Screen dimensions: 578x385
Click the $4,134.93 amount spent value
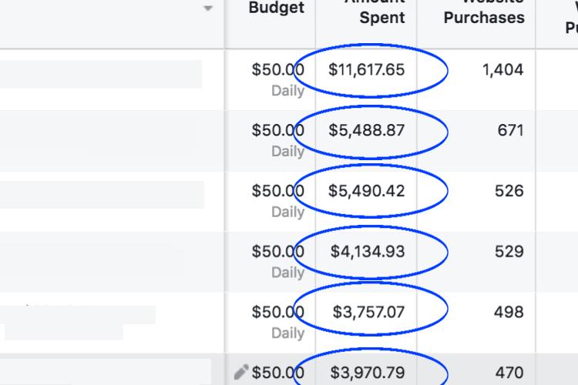pyautogui.click(x=367, y=252)
